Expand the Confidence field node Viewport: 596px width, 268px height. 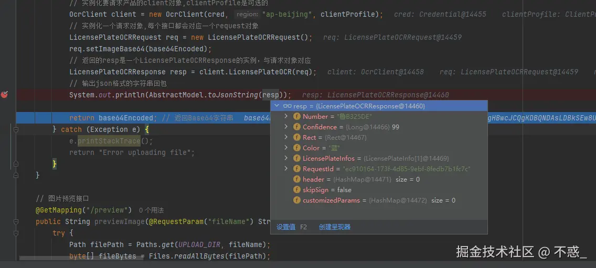pyautogui.click(x=286, y=127)
